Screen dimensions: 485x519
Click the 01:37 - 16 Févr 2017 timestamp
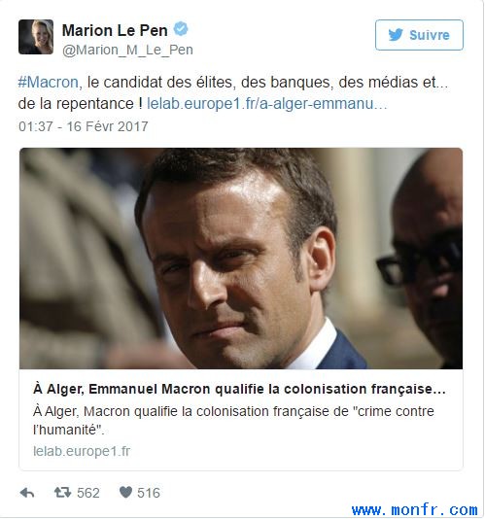(x=83, y=126)
